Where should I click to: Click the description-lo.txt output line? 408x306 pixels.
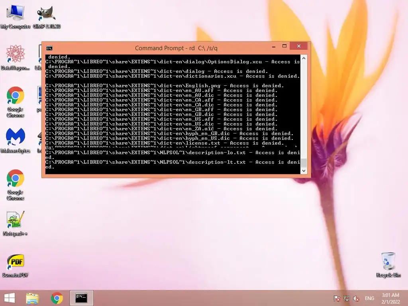173,155
